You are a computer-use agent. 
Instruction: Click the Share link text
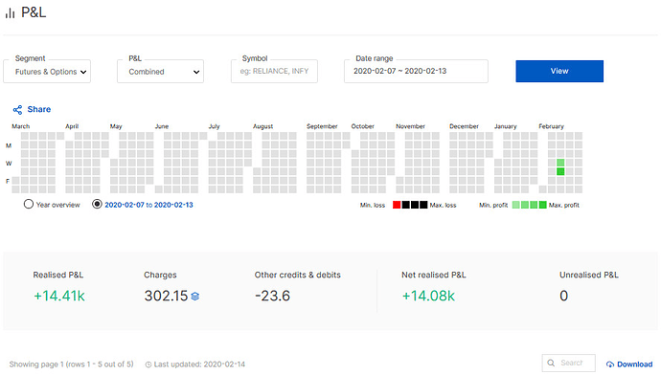[38, 109]
